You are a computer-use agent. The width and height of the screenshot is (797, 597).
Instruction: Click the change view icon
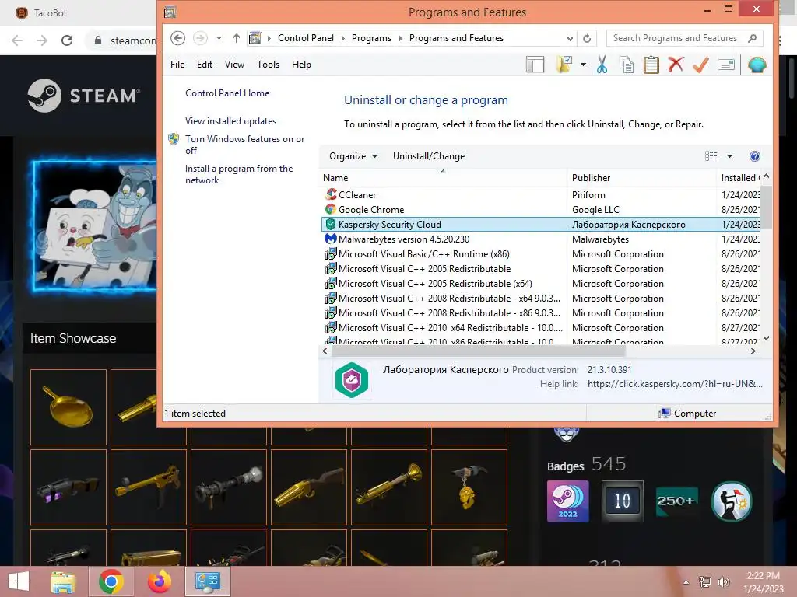pyautogui.click(x=711, y=155)
